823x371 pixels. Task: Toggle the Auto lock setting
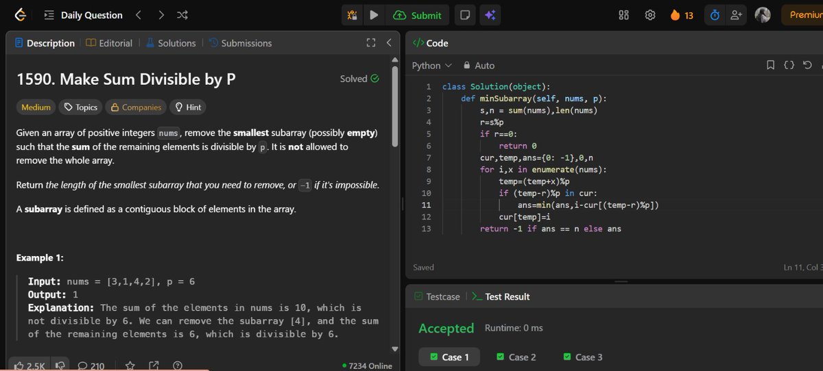click(x=479, y=66)
